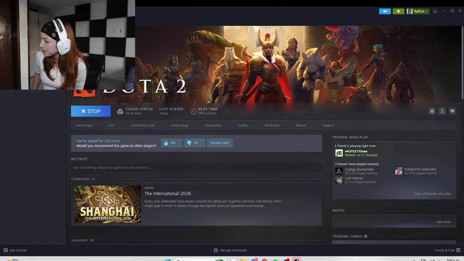Click the 'Ranked: Lvl 11 Disruptor' status text
Viewport: 464px width, 261px height.
361,155
